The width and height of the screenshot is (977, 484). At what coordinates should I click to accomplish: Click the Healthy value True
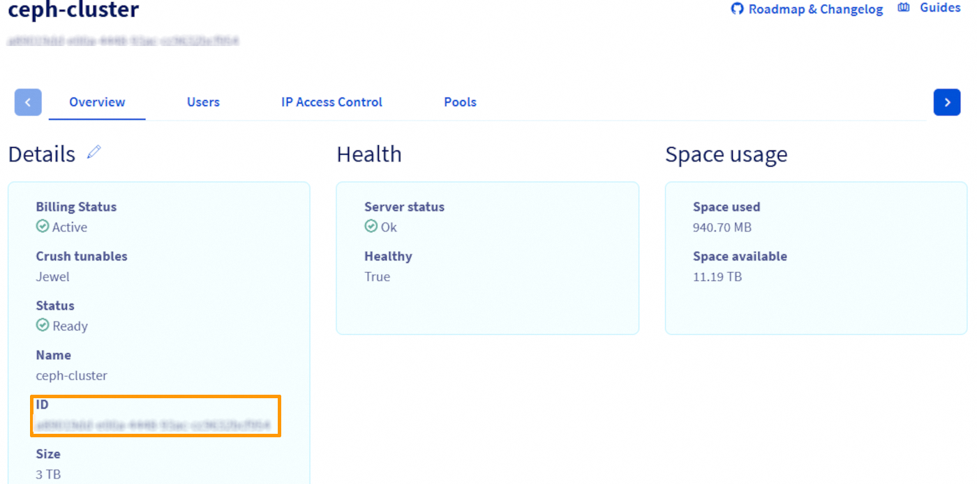click(377, 277)
